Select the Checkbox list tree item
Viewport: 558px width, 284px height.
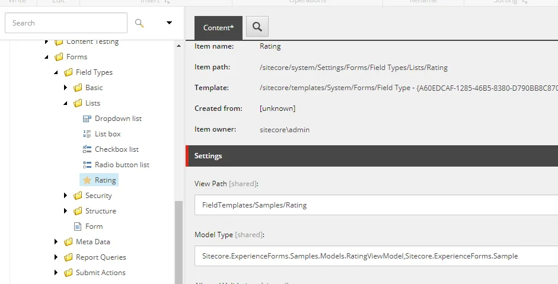(117, 149)
